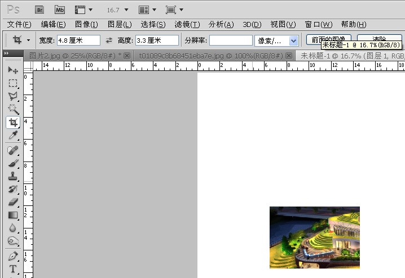Select the History Brush tool
Screen dimensions: 405x278
coord(13,189)
